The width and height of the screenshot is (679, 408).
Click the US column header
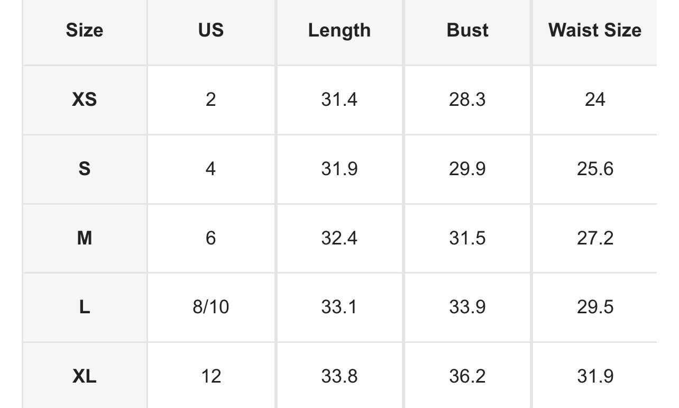pyautogui.click(x=211, y=30)
